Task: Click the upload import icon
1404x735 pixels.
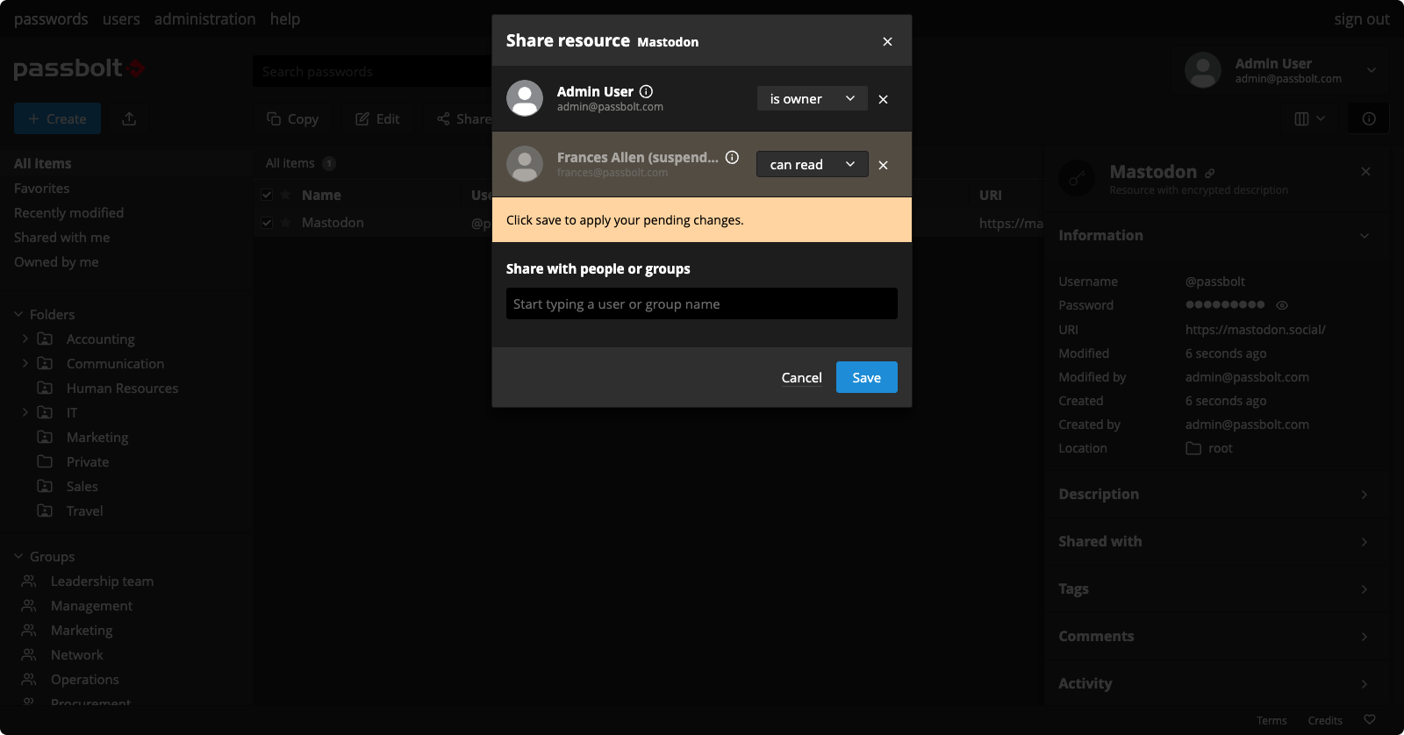Action: pyautogui.click(x=129, y=118)
